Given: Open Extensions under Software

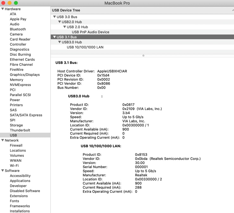Looking at the screenshot, I should [x=19, y=196].
